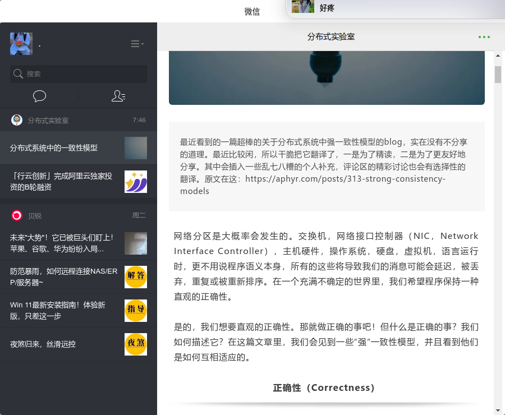Open the hamburger menu dropdown in sidebar

(137, 44)
